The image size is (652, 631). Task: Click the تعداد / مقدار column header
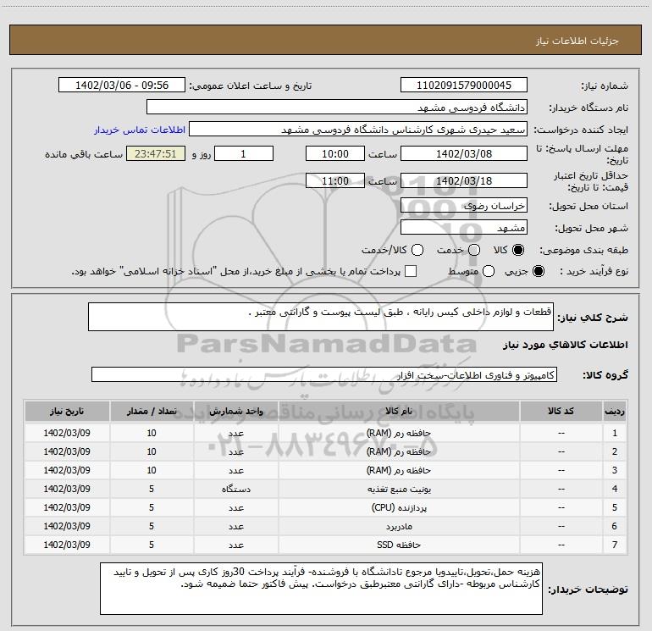pyautogui.click(x=152, y=412)
